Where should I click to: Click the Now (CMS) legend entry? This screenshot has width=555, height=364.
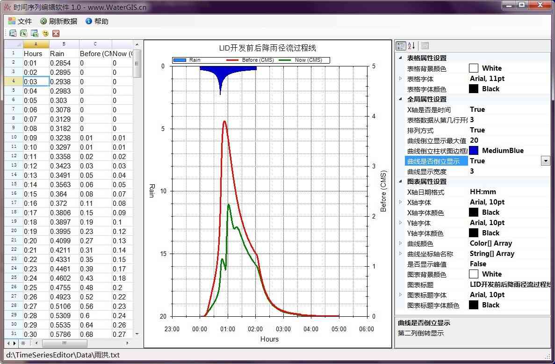point(301,60)
